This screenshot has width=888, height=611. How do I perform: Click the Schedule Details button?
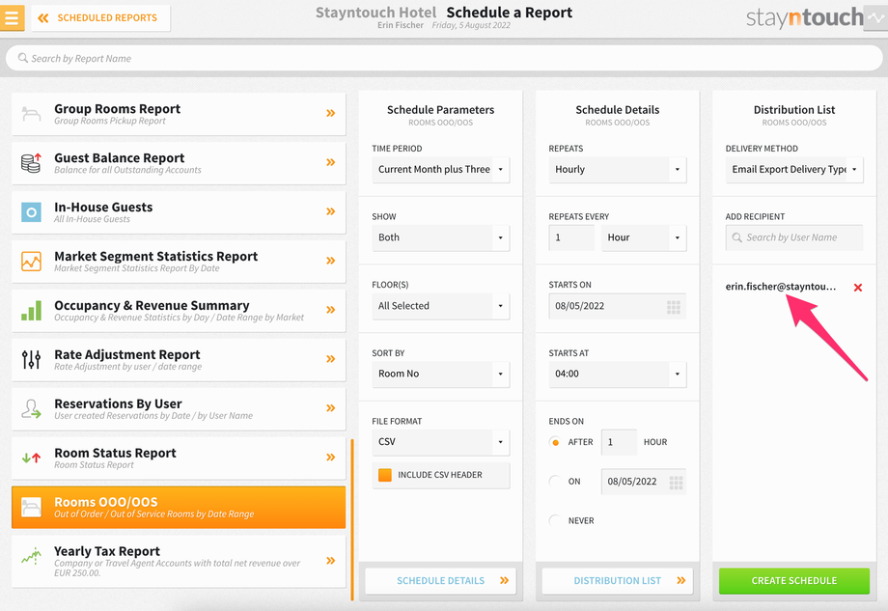[440, 581]
